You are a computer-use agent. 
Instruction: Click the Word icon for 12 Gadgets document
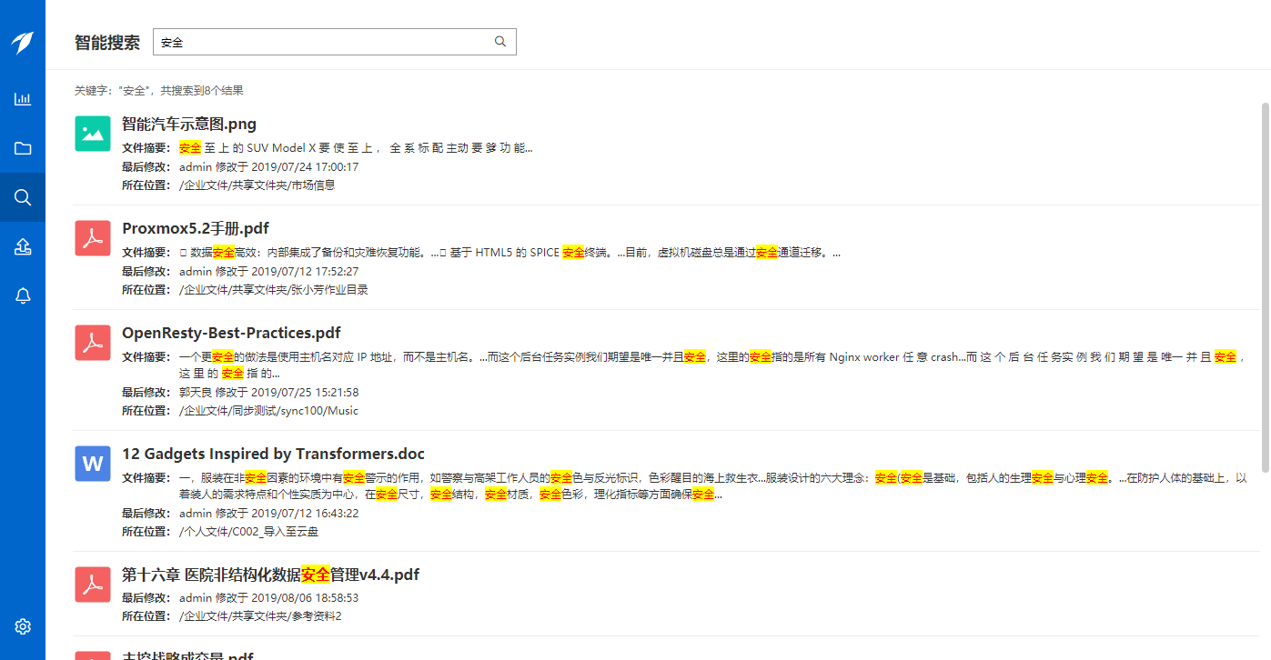pyautogui.click(x=93, y=464)
